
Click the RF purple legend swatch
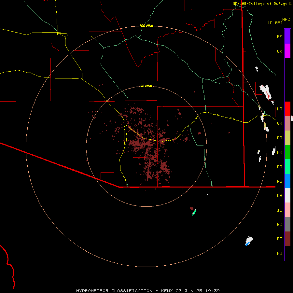coord(287,36)
